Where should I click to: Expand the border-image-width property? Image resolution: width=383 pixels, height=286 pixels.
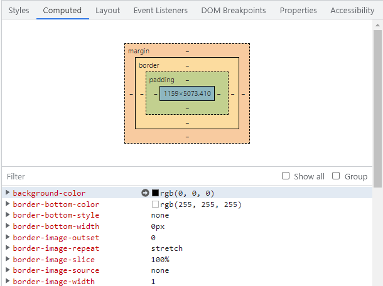[8, 281]
